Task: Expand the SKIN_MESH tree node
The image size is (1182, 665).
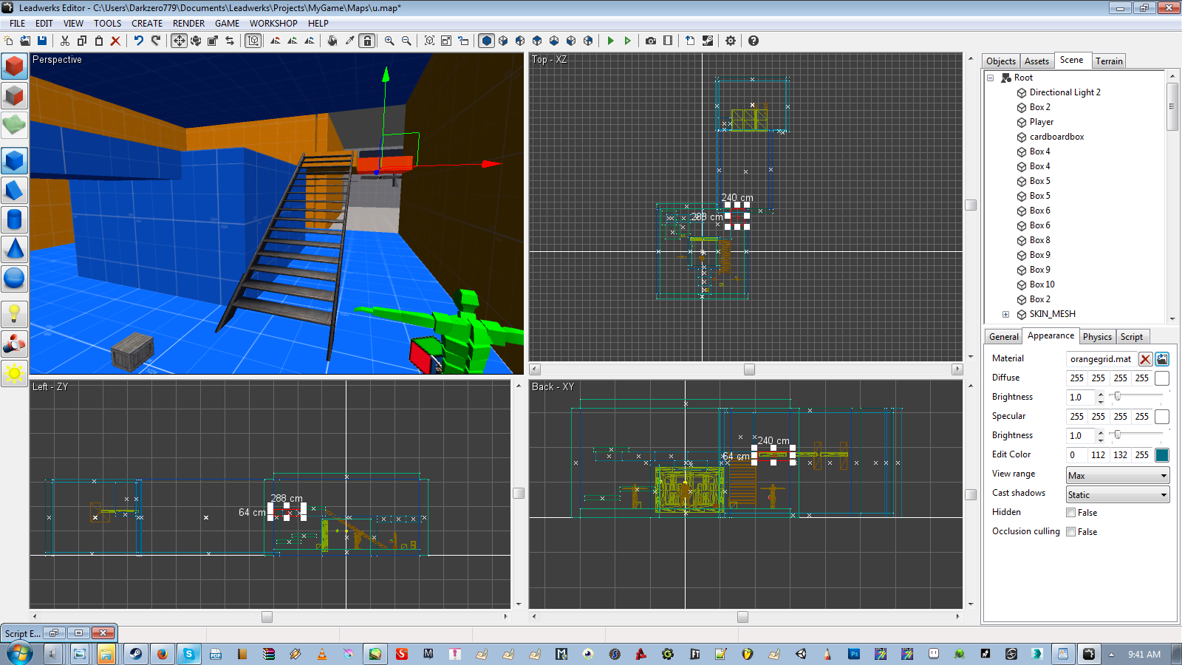Action: point(1005,314)
